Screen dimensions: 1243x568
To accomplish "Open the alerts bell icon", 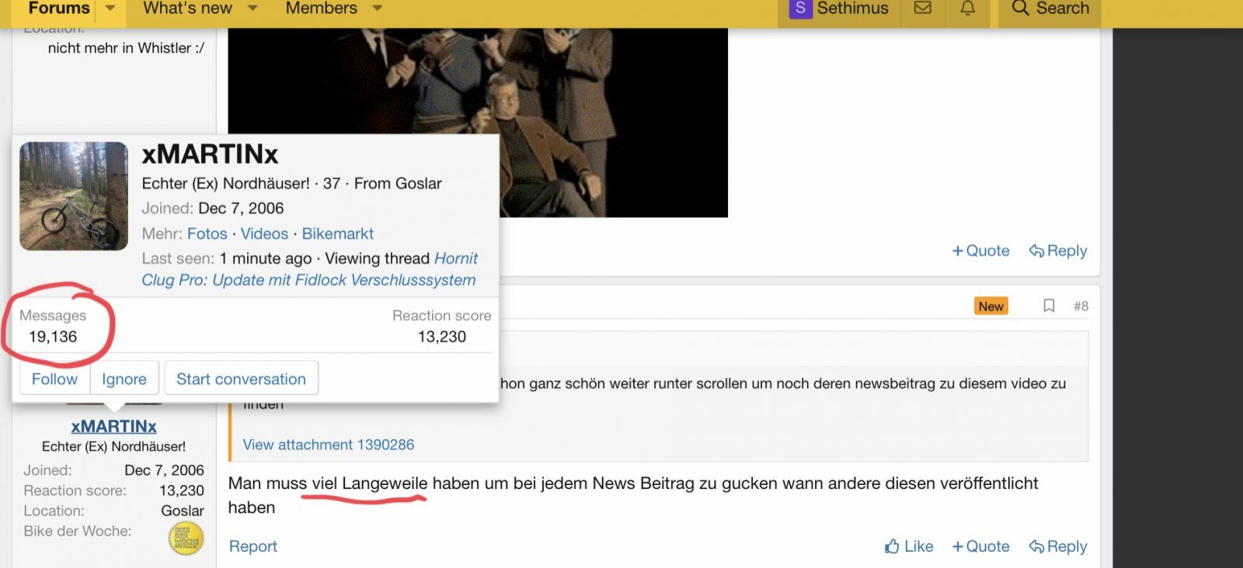I will pyautogui.click(x=967, y=9).
